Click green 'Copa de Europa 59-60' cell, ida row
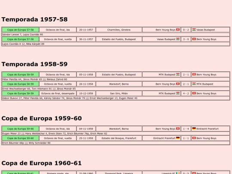The image size is (232, 174). 21,129
